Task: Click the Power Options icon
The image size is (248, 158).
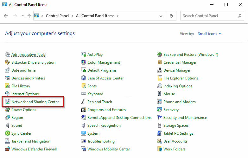Action: pyautogui.click(x=7, y=110)
